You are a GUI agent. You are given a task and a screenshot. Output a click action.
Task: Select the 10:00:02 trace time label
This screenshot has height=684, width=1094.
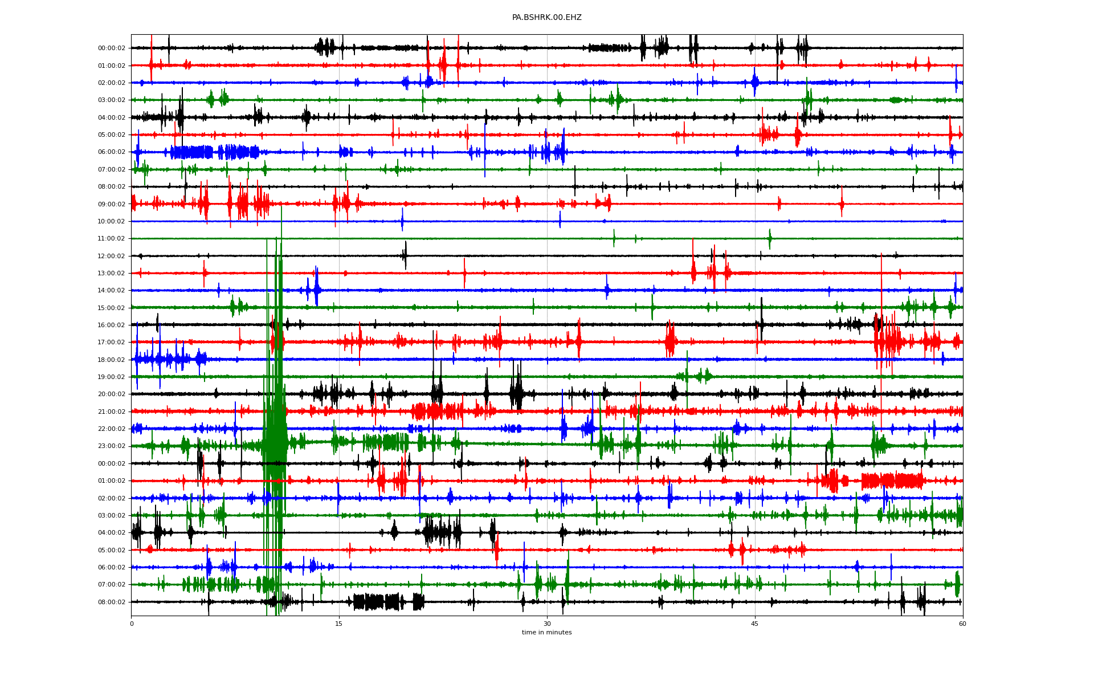pyautogui.click(x=111, y=221)
